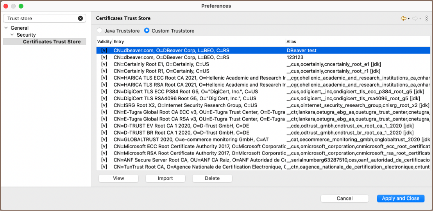Collapse the Security tree node
The width and height of the screenshot is (433, 211).
(x=12, y=35)
